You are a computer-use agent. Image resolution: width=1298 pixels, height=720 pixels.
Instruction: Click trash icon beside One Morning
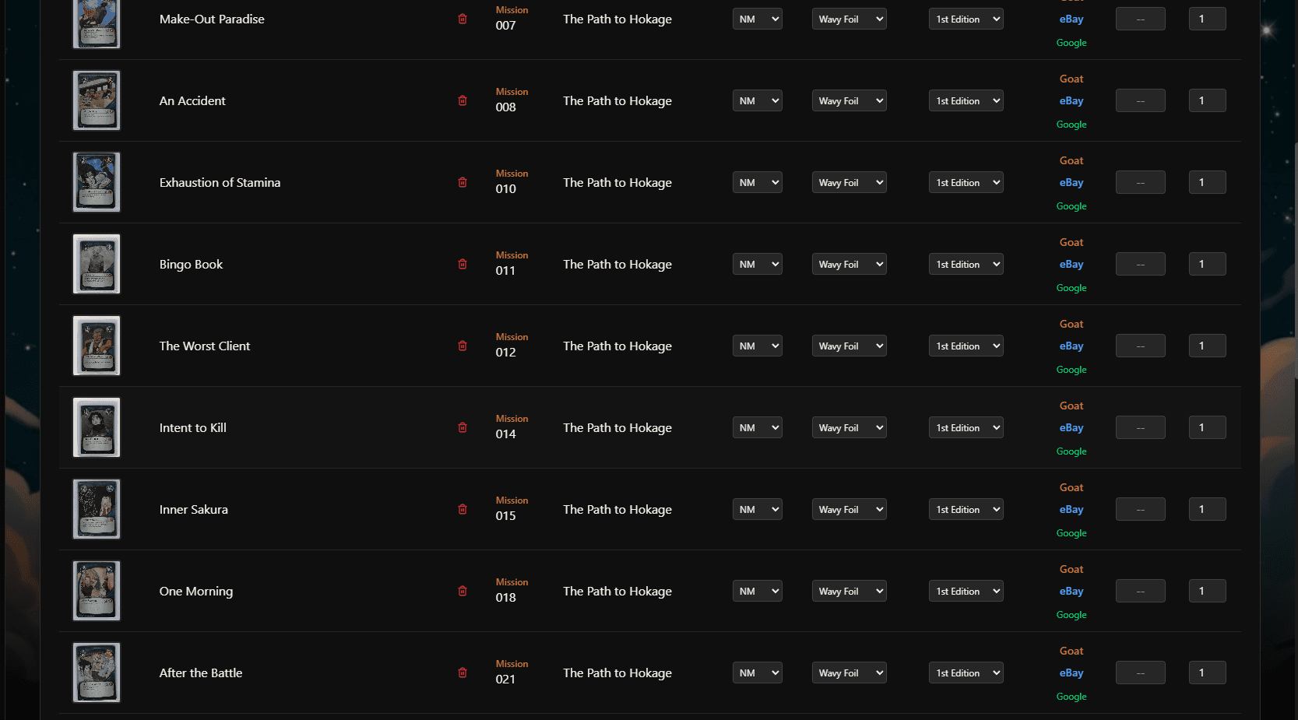pos(463,591)
